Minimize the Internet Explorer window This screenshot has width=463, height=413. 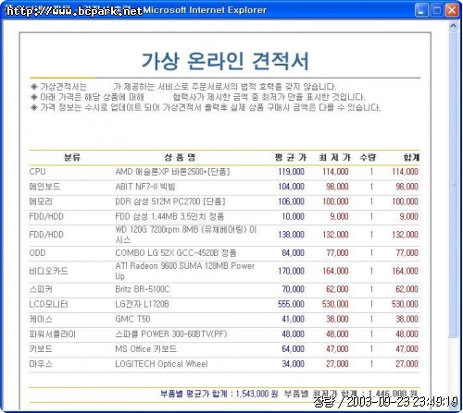pyautogui.click(x=422, y=10)
